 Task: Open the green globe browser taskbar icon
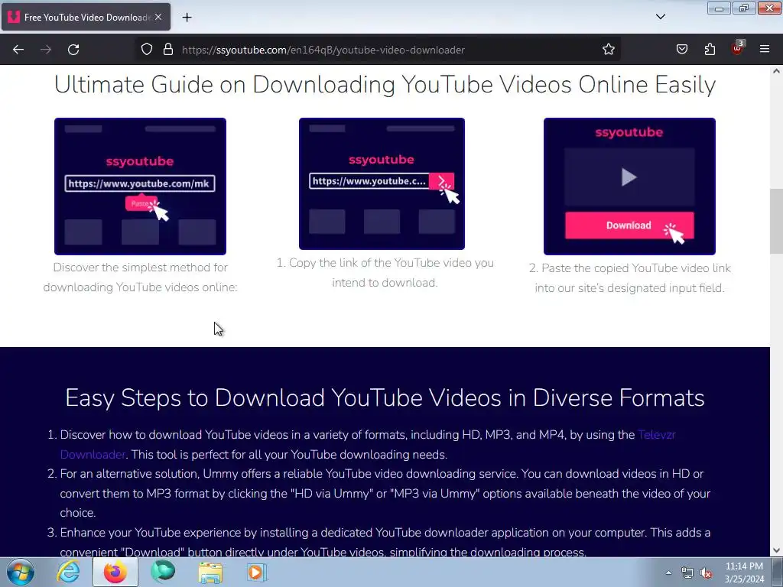point(163,572)
